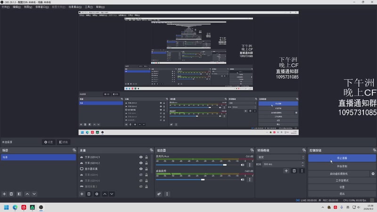Viewport: 377px width, 212px height.
Task: Open 麦克风/Aux three-dot options menu
Action: pyautogui.click(x=250, y=165)
